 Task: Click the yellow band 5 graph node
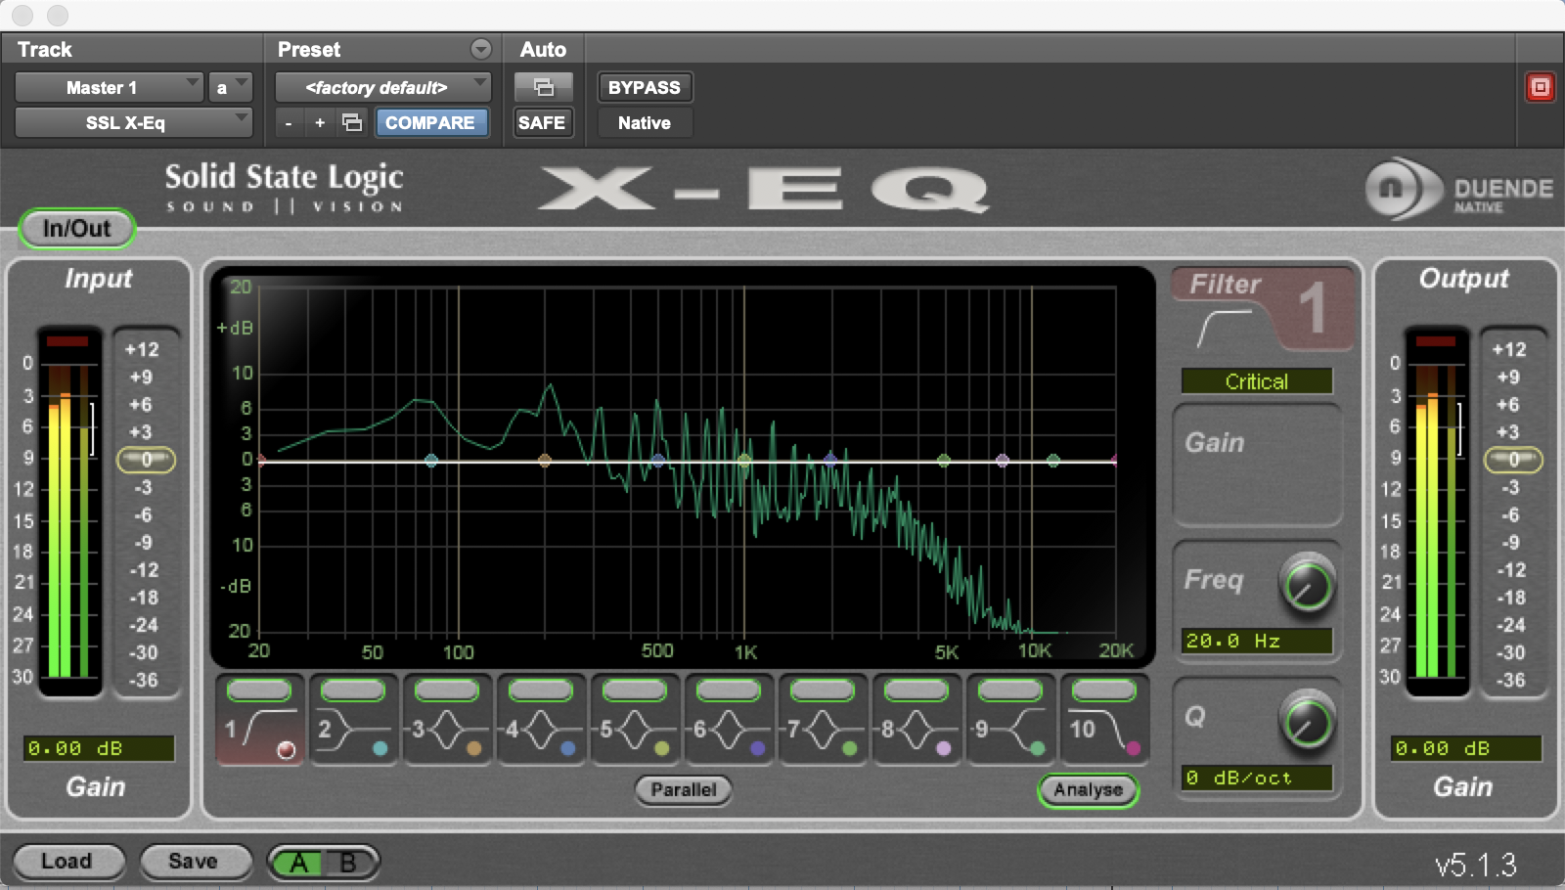744,461
